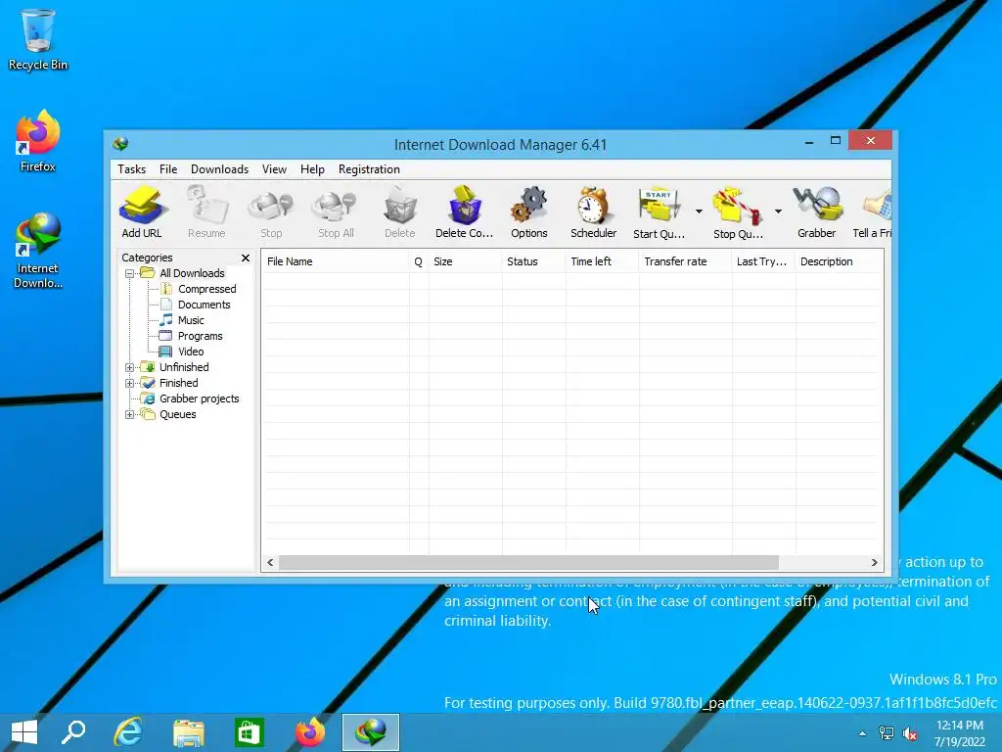The height and width of the screenshot is (752, 1002).
Task: Click the Add URL toolbar icon
Action: click(142, 212)
